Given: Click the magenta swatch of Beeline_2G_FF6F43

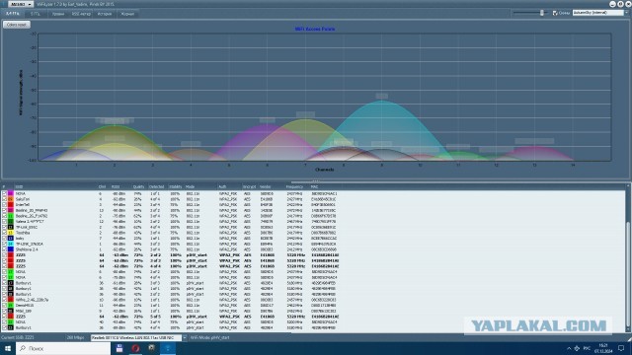Looking at the screenshot, I should (11, 210).
